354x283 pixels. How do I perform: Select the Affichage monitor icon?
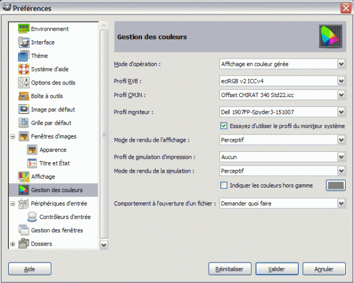click(x=24, y=177)
